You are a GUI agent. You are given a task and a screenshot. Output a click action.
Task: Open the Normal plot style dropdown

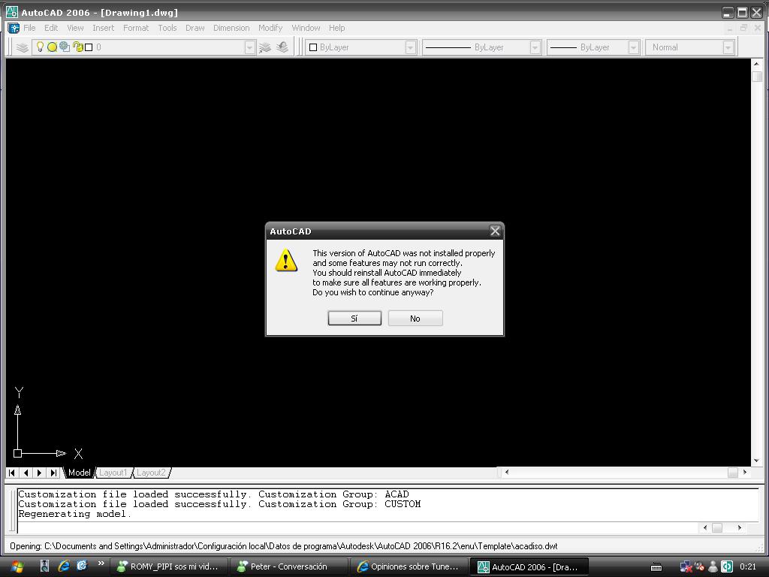tap(728, 47)
